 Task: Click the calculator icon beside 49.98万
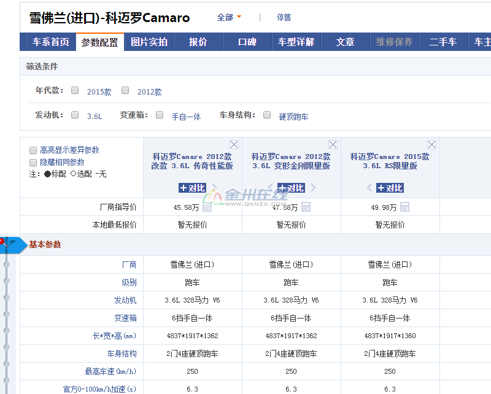click(405, 207)
